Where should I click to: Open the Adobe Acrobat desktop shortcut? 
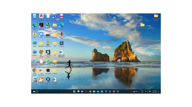tap(41, 25)
